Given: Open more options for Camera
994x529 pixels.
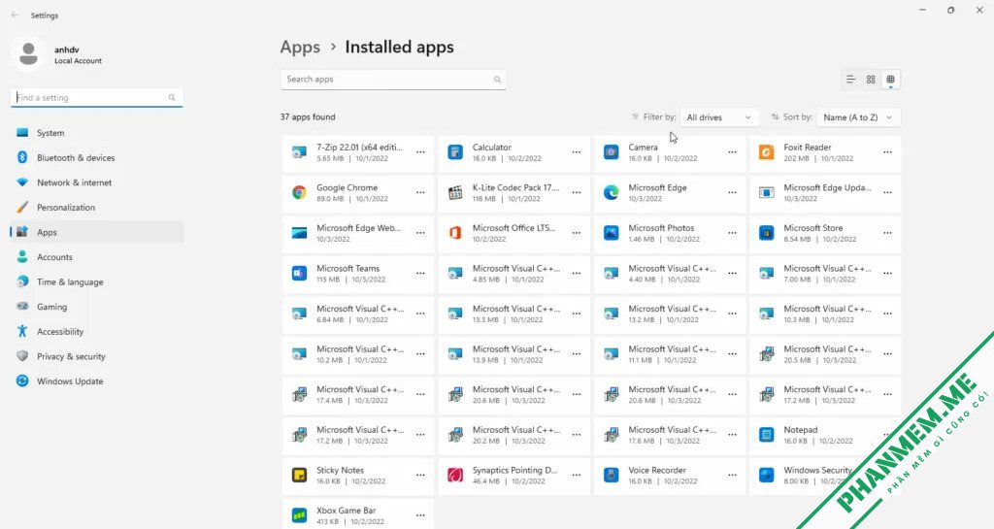Looking at the screenshot, I should (x=732, y=152).
